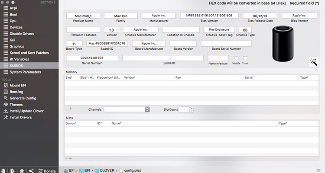Toggle the Trust checkbox
The image size is (325, 173).
(x=245, y=58)
